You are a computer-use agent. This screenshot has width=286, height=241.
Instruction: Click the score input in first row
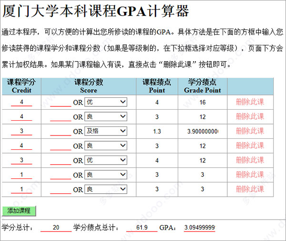[61, 103]
